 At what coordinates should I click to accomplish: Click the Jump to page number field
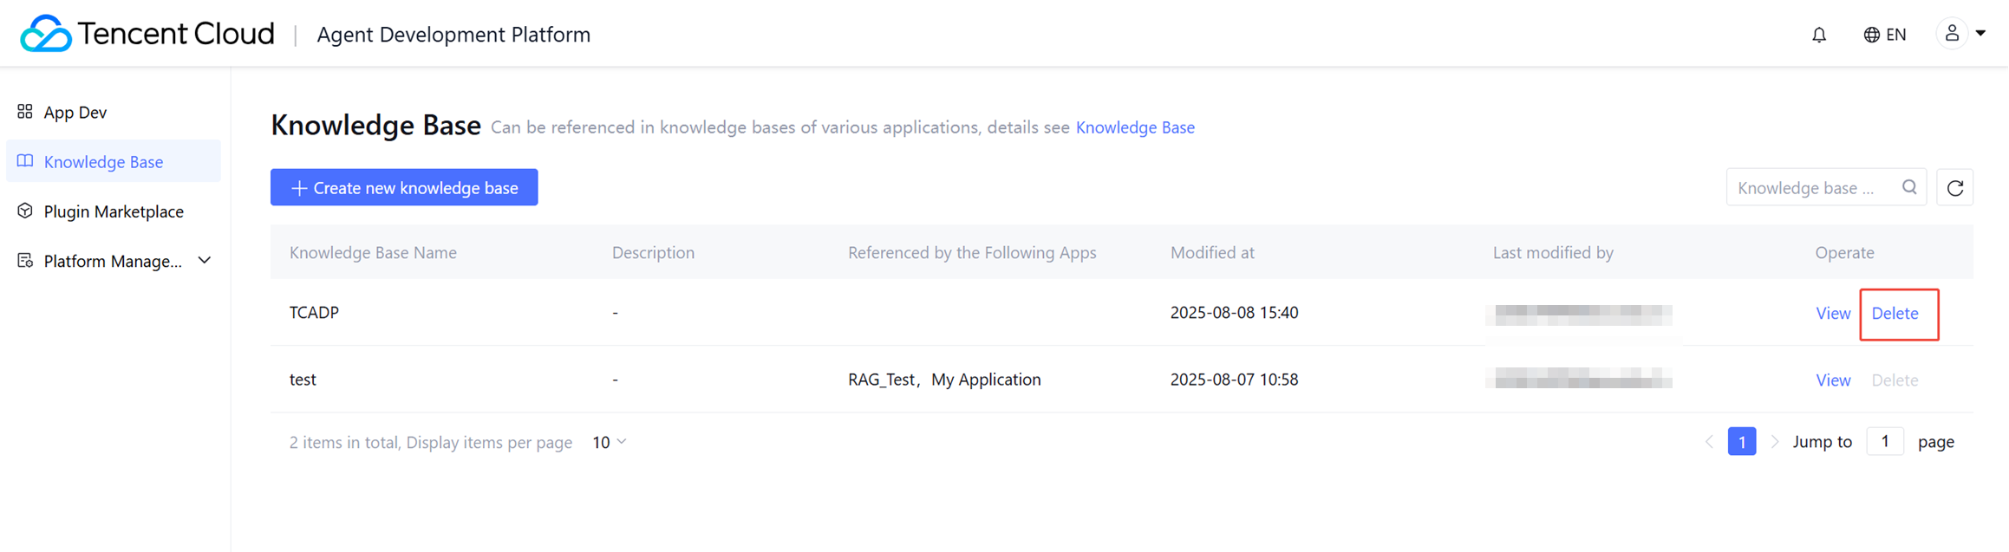(1884, 442)
